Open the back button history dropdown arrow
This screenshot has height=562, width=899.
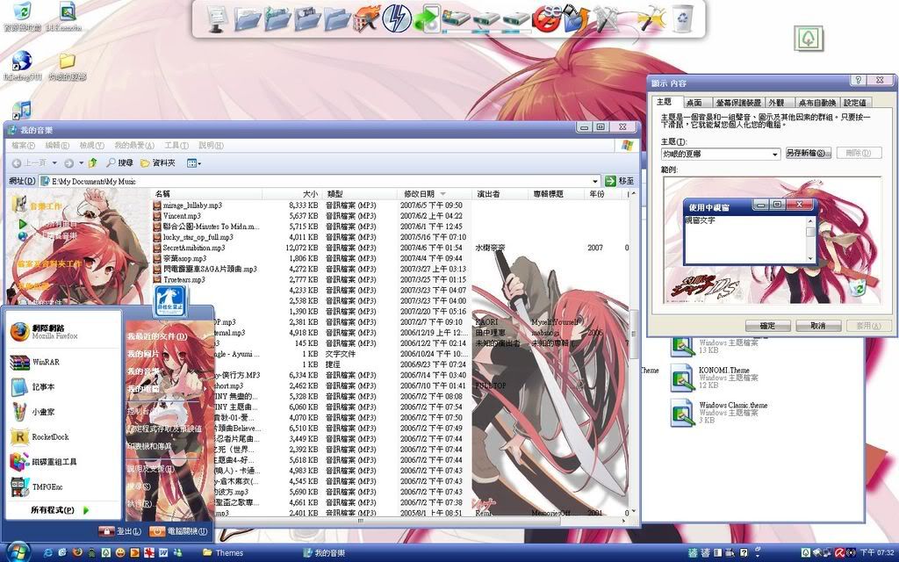(x=54, y=163)
